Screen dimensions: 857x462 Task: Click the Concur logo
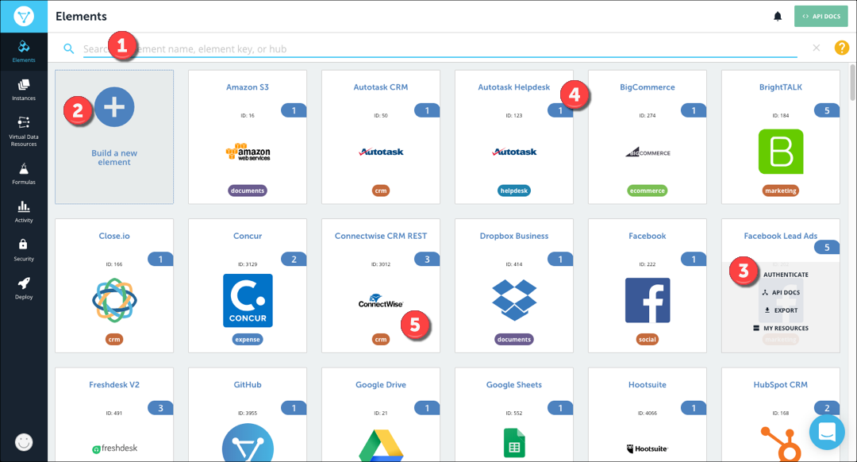click(x=248, y=300)
